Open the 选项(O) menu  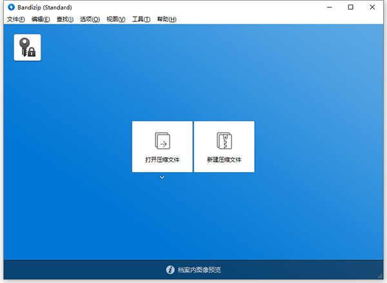90,19
